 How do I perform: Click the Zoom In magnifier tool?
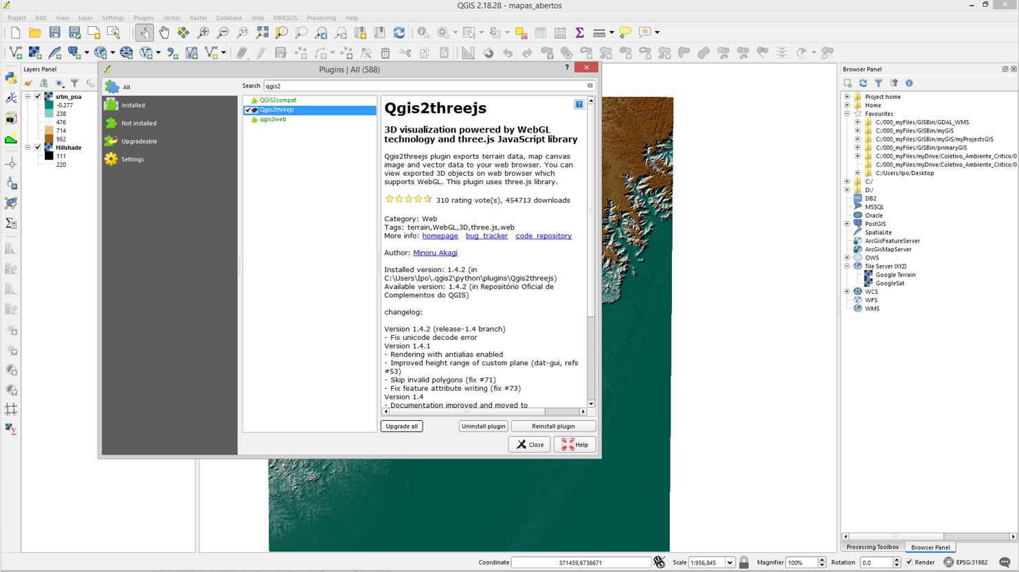pyautogui.click(x=203, y=32)
